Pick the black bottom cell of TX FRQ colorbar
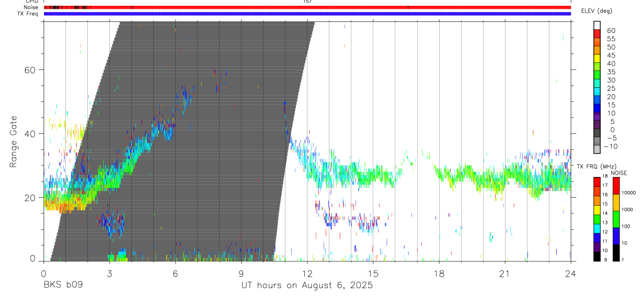The width and height of the screenshot is (642, 296). click(597, 256)
